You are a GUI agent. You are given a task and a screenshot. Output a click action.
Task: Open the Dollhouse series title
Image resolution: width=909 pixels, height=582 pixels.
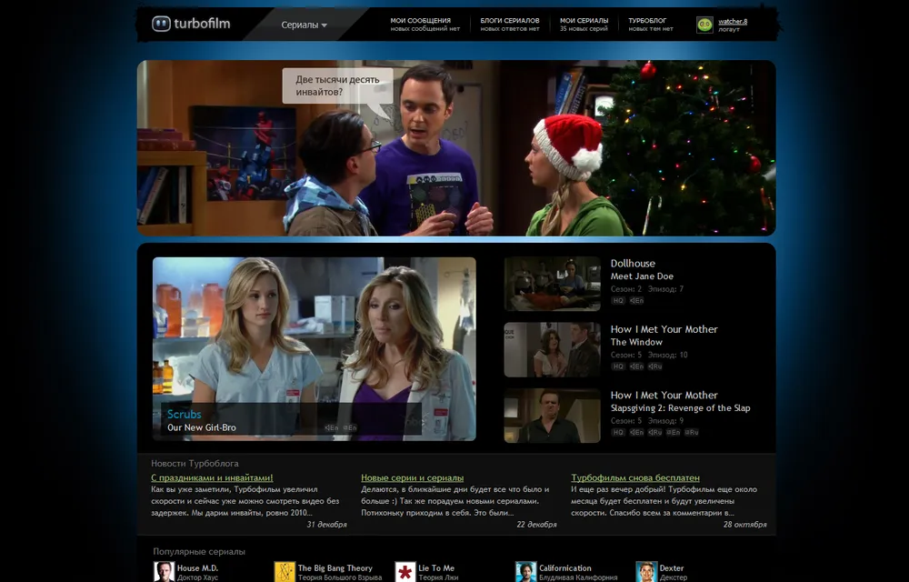633,263
